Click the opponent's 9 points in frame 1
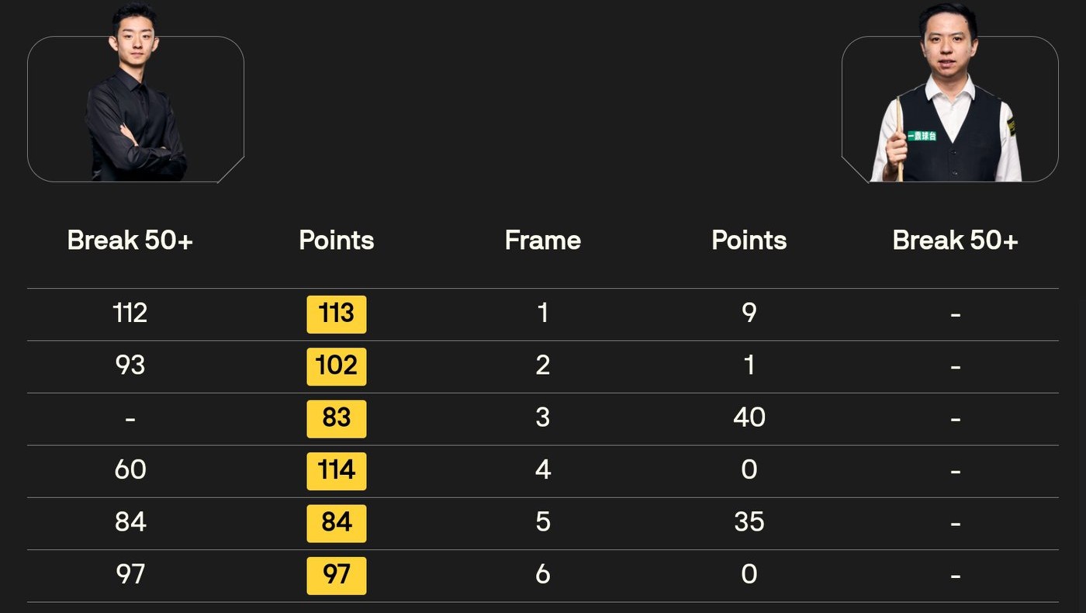The image size is (1086, 613). pos(749,313)
